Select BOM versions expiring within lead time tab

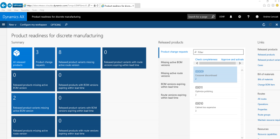click(174, 85)
